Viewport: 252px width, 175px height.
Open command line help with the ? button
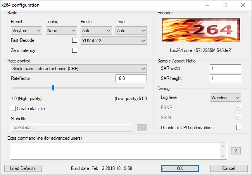(x=236, y=151)
